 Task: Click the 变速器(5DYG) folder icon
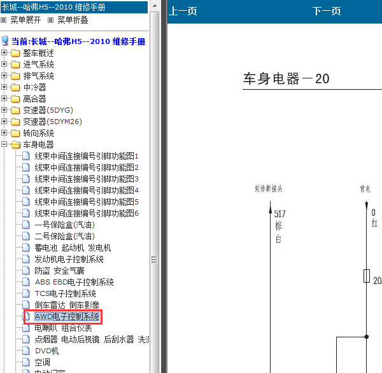[15, 110]
